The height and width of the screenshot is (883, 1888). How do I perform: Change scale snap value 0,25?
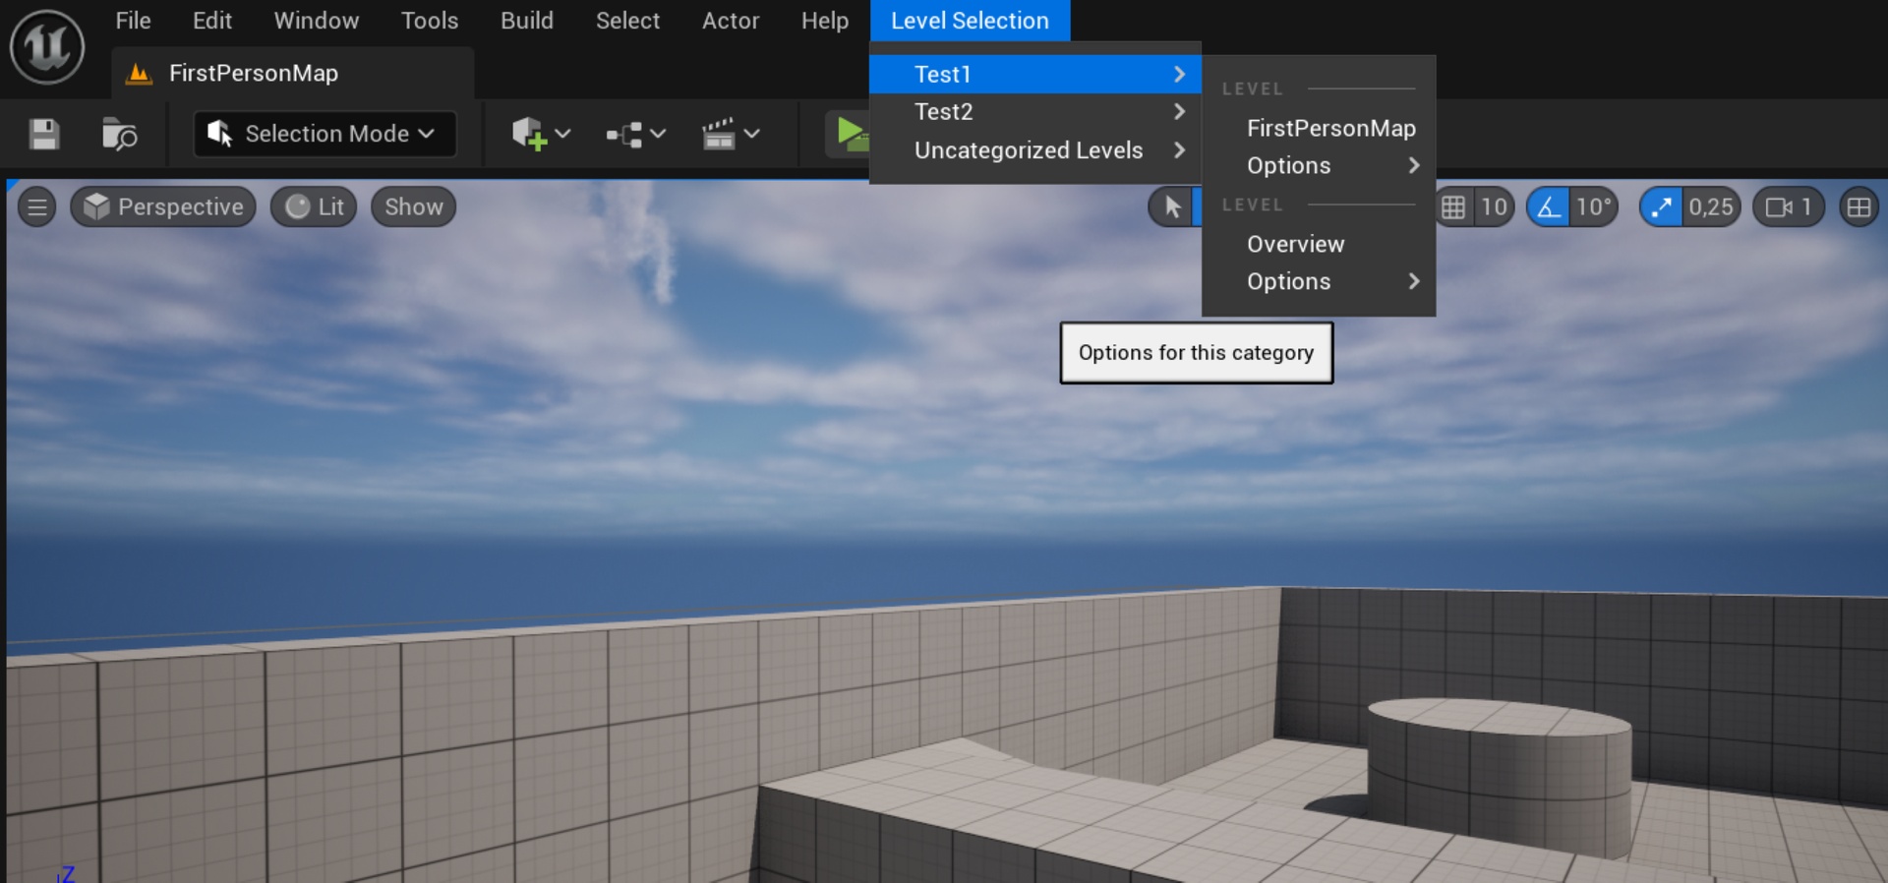point(1711,207)
